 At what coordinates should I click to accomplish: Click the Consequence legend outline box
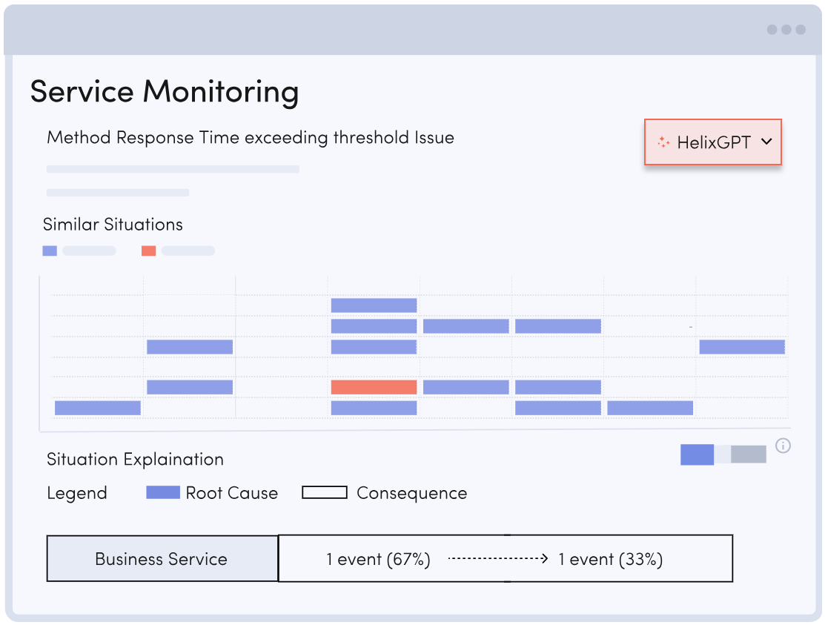tap(324, 492)
